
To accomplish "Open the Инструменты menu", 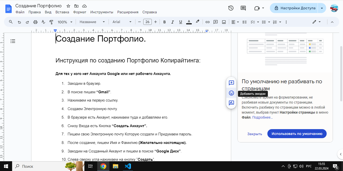I will click(102, 12).
